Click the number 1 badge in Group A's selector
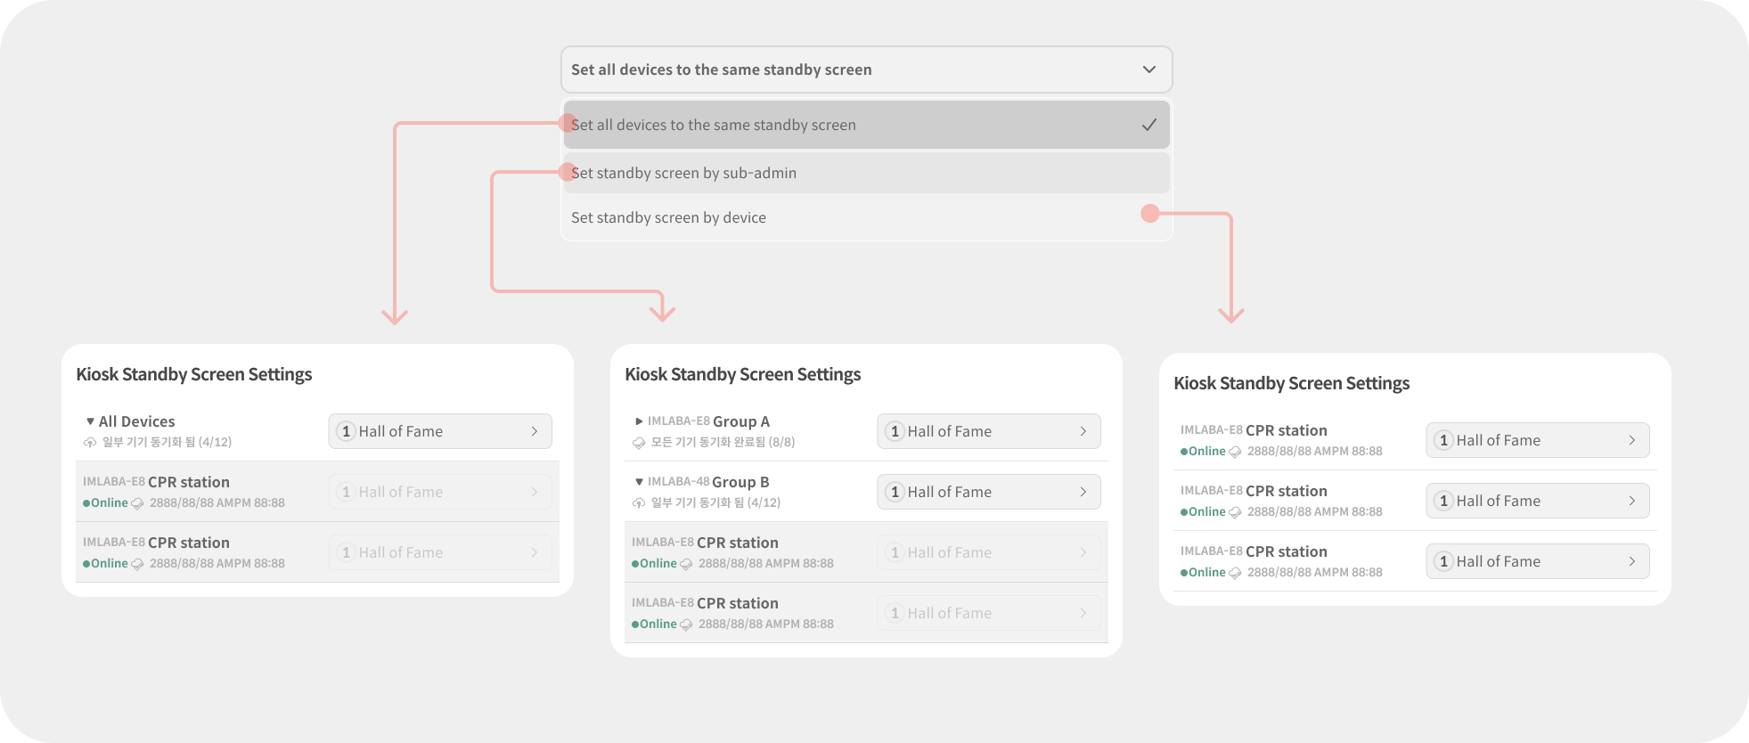This screenshot has height=743, width=1749. (x=895, y=431)
